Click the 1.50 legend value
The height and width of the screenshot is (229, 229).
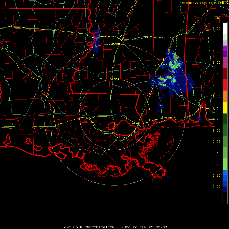(217, 108)
